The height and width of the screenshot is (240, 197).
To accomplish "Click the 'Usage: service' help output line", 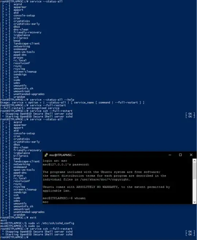I will pos(72,102).
